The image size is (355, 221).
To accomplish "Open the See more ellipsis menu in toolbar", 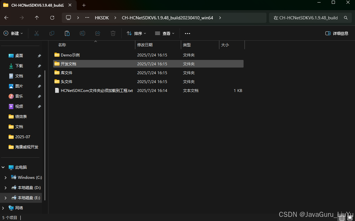I will (188, 33).
